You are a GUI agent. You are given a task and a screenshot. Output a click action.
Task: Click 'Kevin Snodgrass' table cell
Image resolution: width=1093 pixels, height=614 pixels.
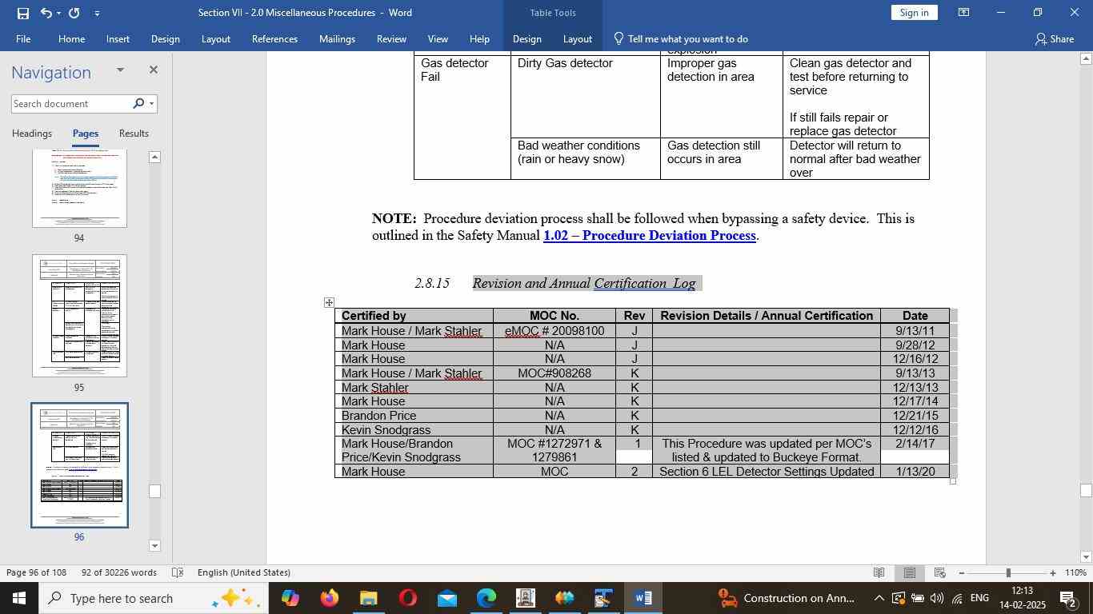(x=414, y=429)
